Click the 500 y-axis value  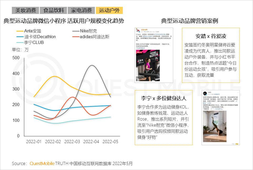(x=16, y=58)
